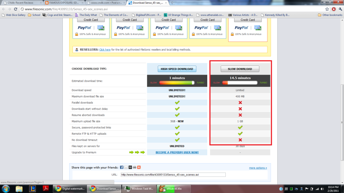Screen dimensions: 344x193
Task: Switch to the Digital watermark Chrome window
Action: (x=70, y=189)
